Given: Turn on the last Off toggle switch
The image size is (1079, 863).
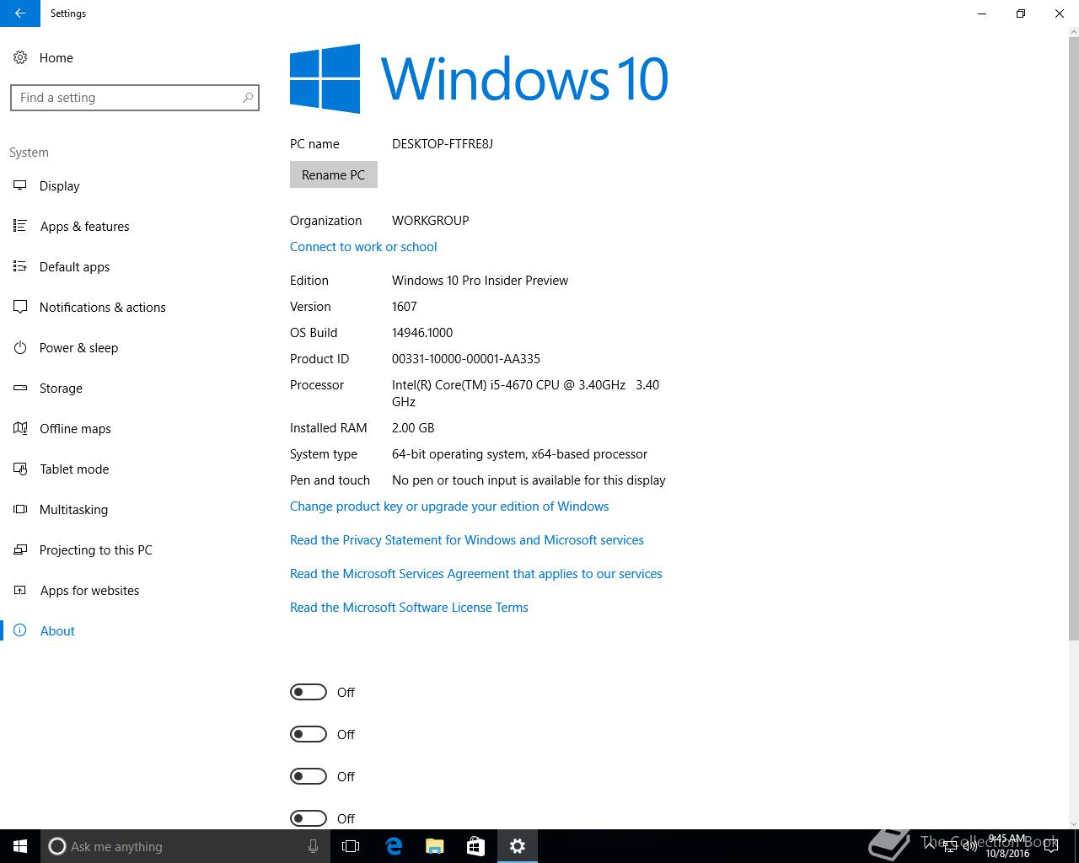Looking at the screenshot, I should click(309, 818).
